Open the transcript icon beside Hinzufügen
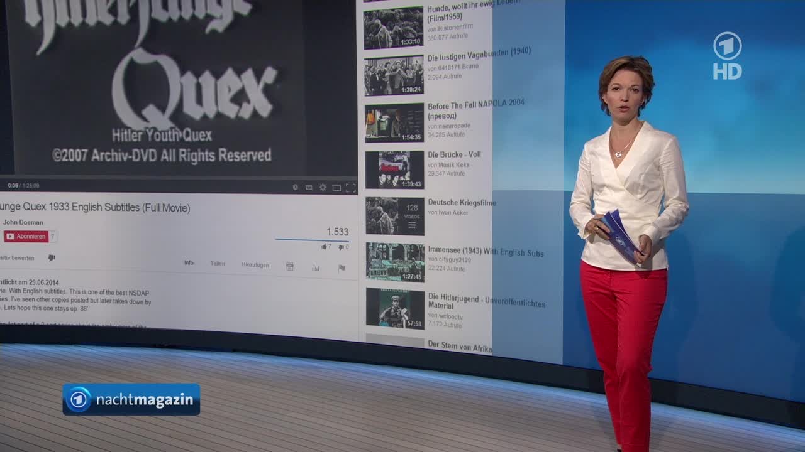 [x=290, y=266]
